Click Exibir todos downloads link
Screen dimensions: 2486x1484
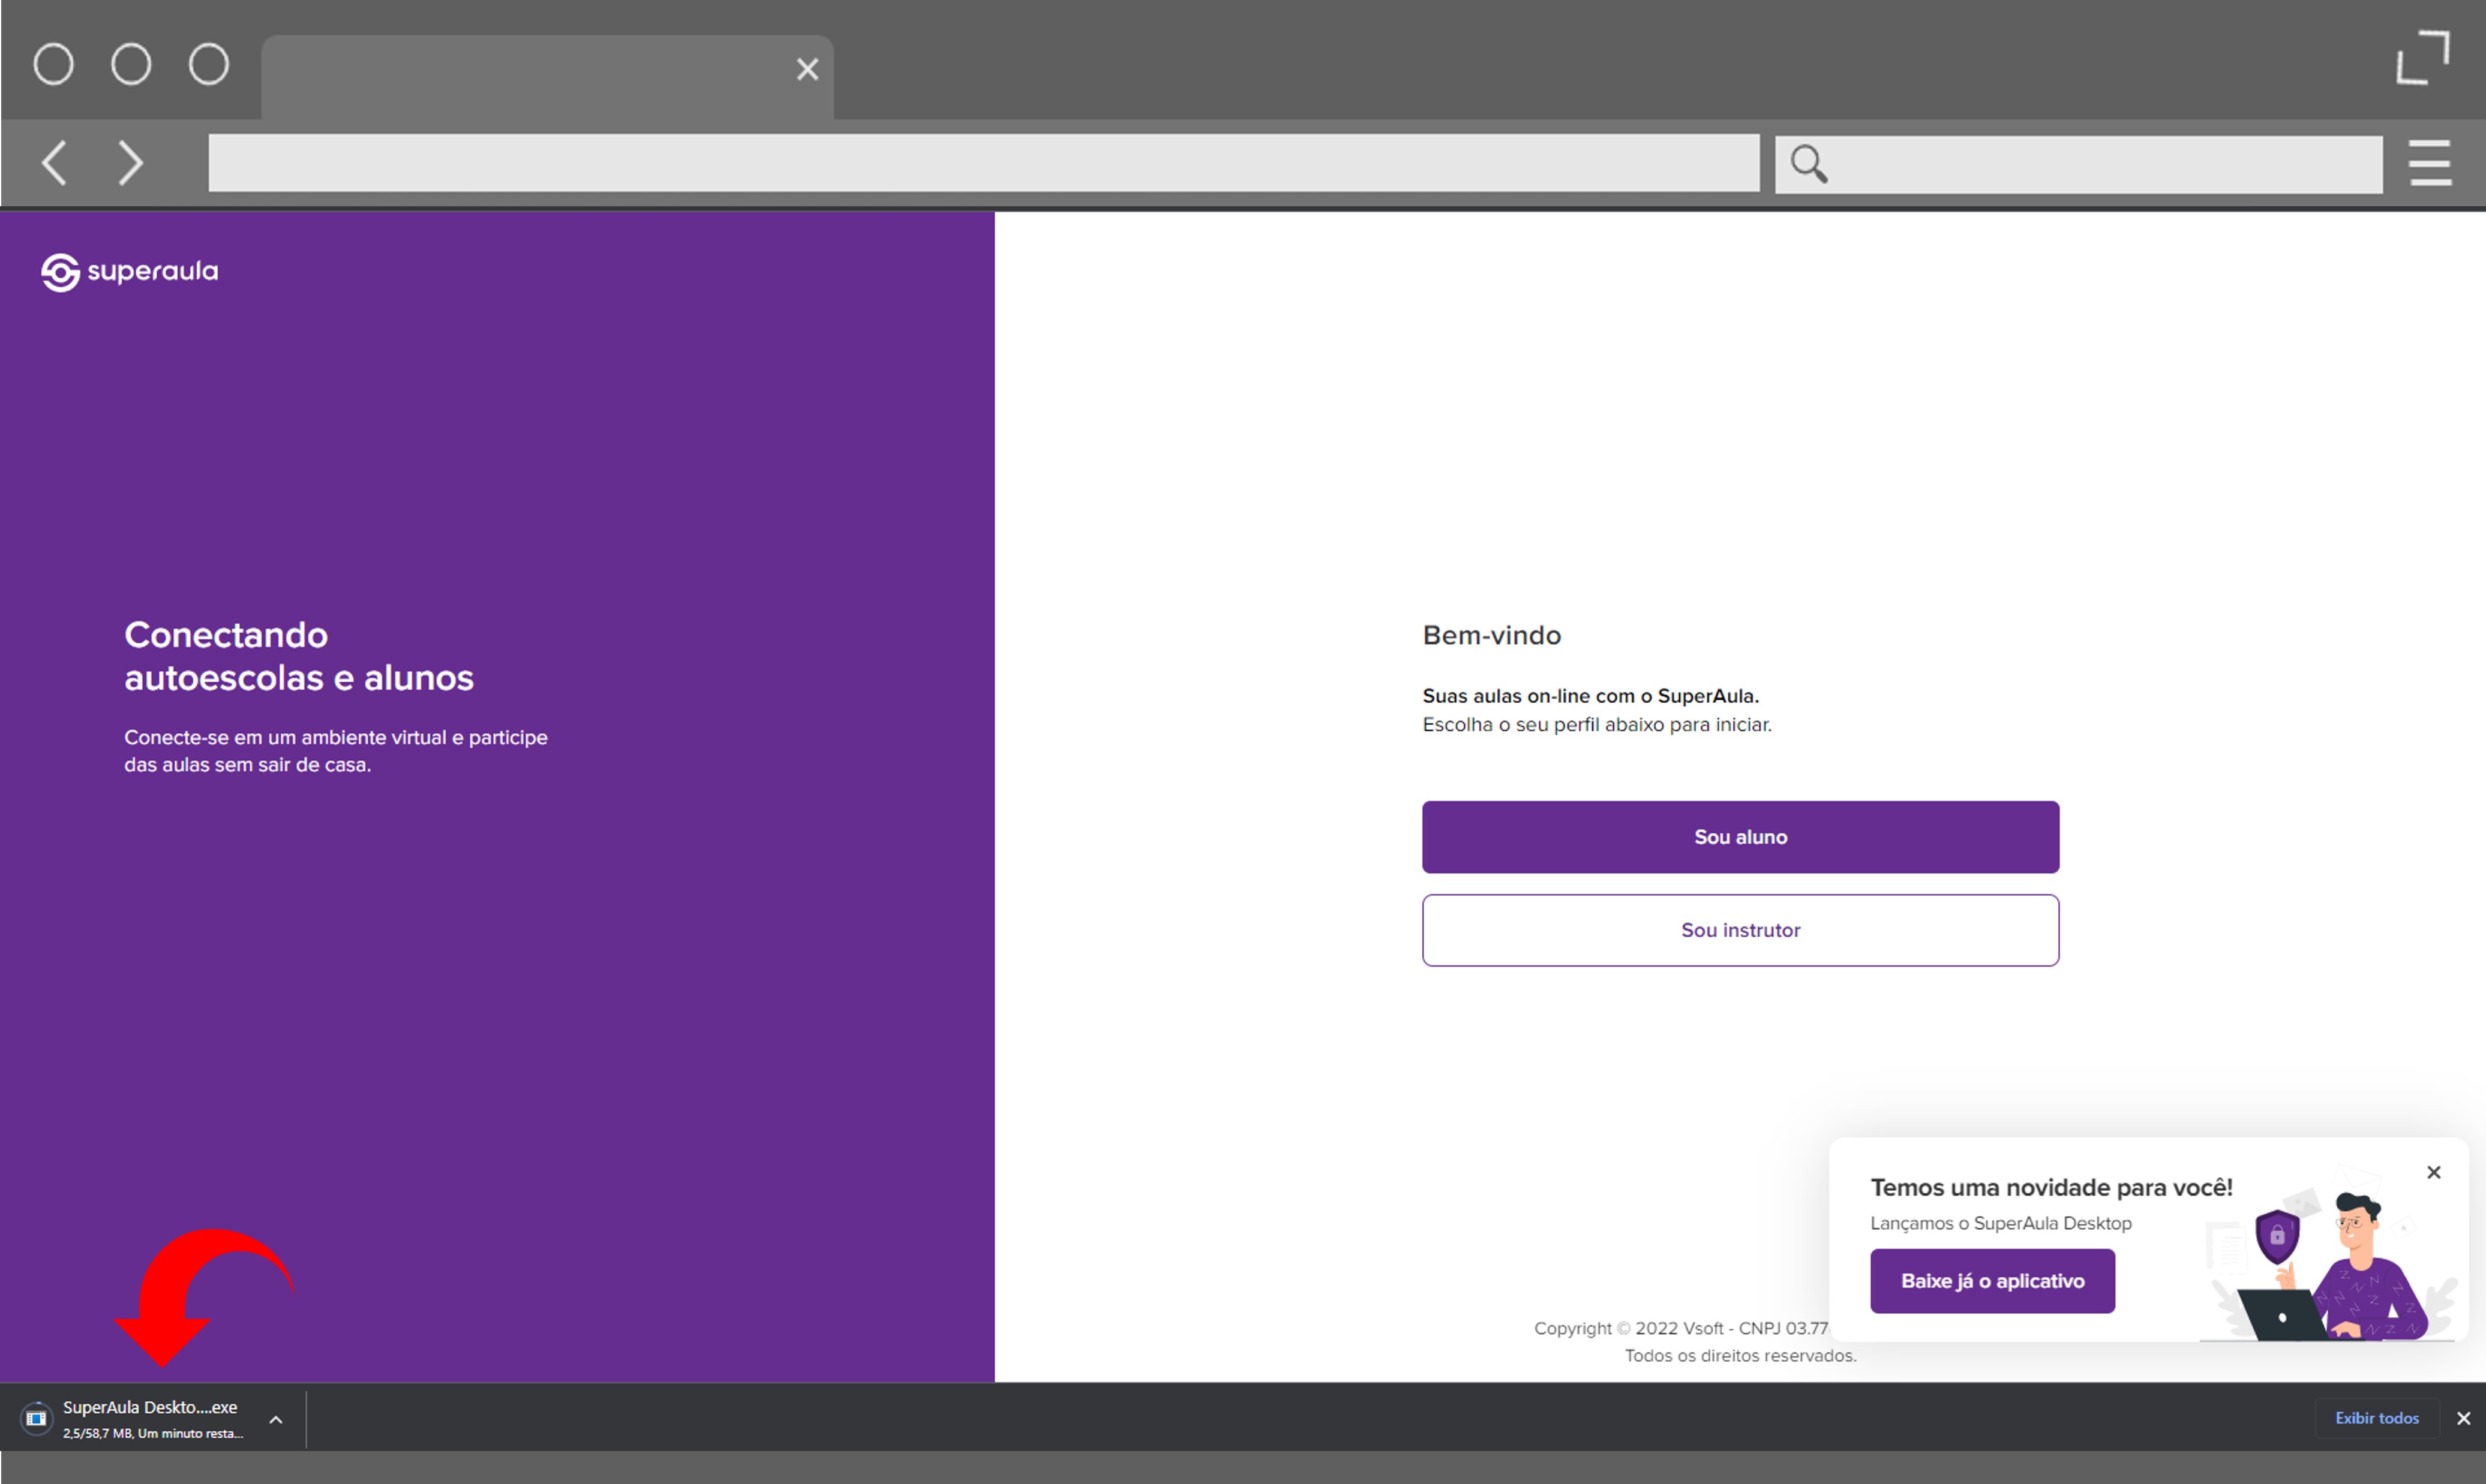pos(2376,1418)
